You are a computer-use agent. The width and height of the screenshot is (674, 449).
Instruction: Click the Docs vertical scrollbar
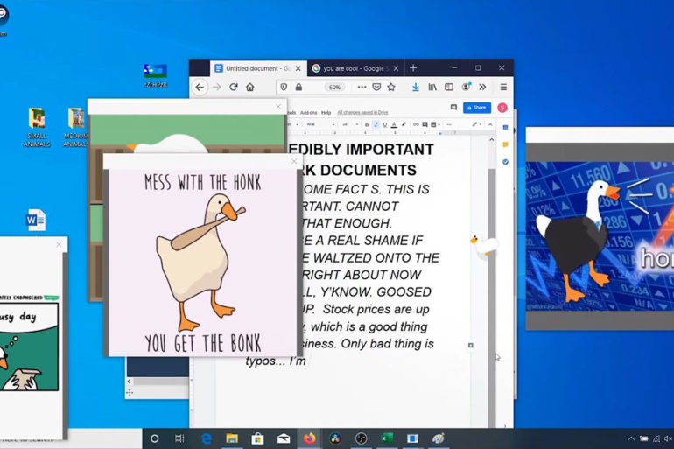491,297
